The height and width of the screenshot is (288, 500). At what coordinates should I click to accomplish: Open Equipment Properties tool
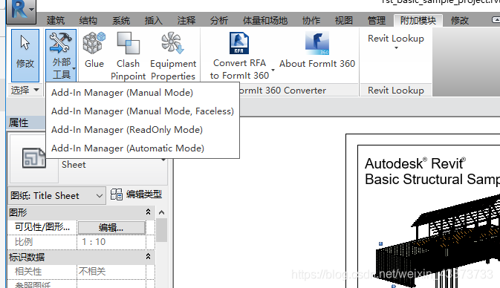(173, 56)
